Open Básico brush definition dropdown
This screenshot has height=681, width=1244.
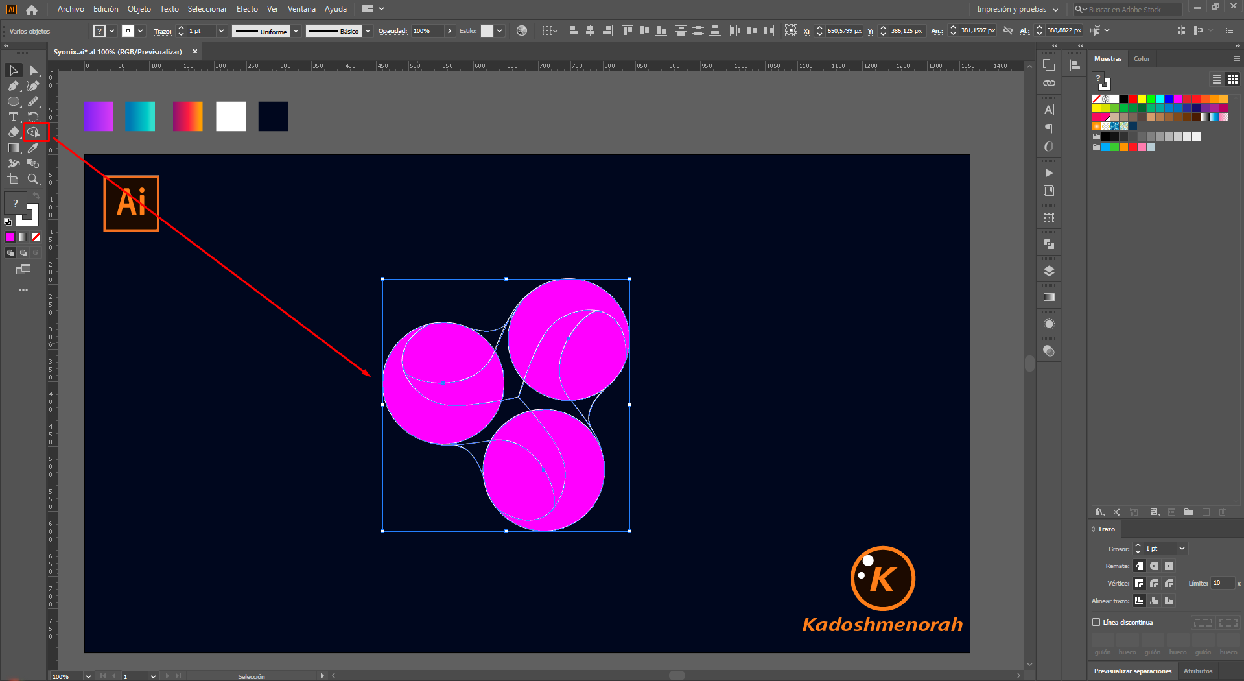[368, 30]
